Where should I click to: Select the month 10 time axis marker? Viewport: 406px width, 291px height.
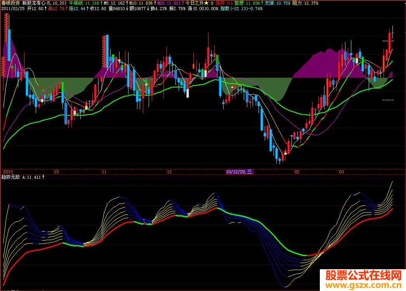tap(56, 172)
